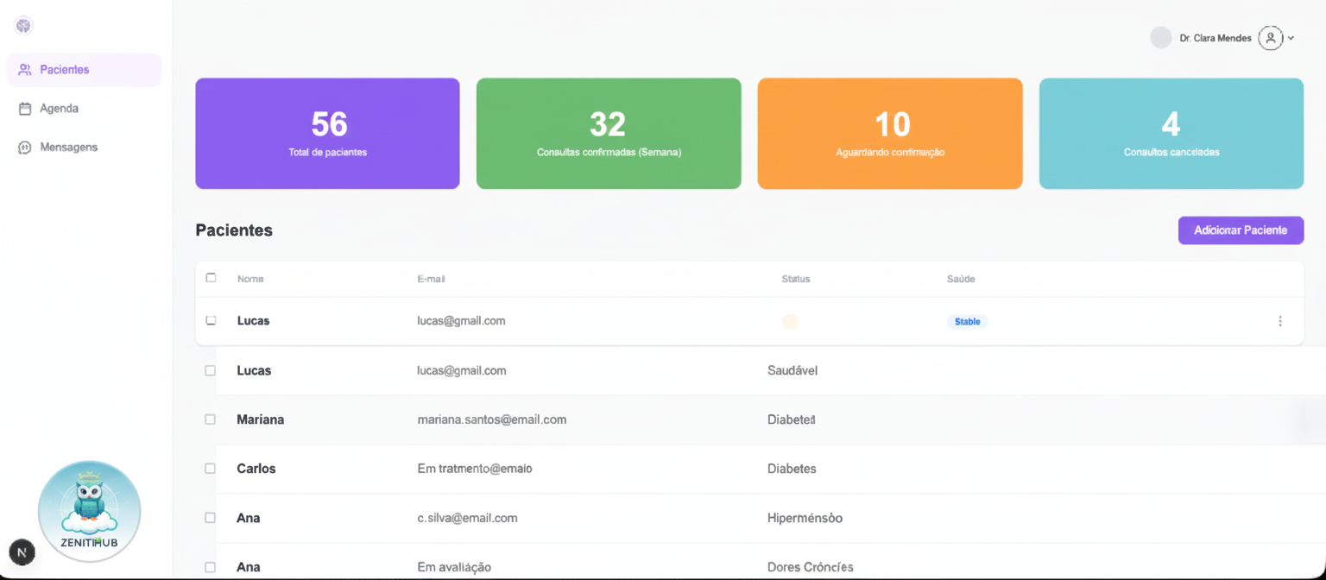The image size is (1326, 580).
Task: Click the dark N circle at bottom-left
Action: click(22, 552)
